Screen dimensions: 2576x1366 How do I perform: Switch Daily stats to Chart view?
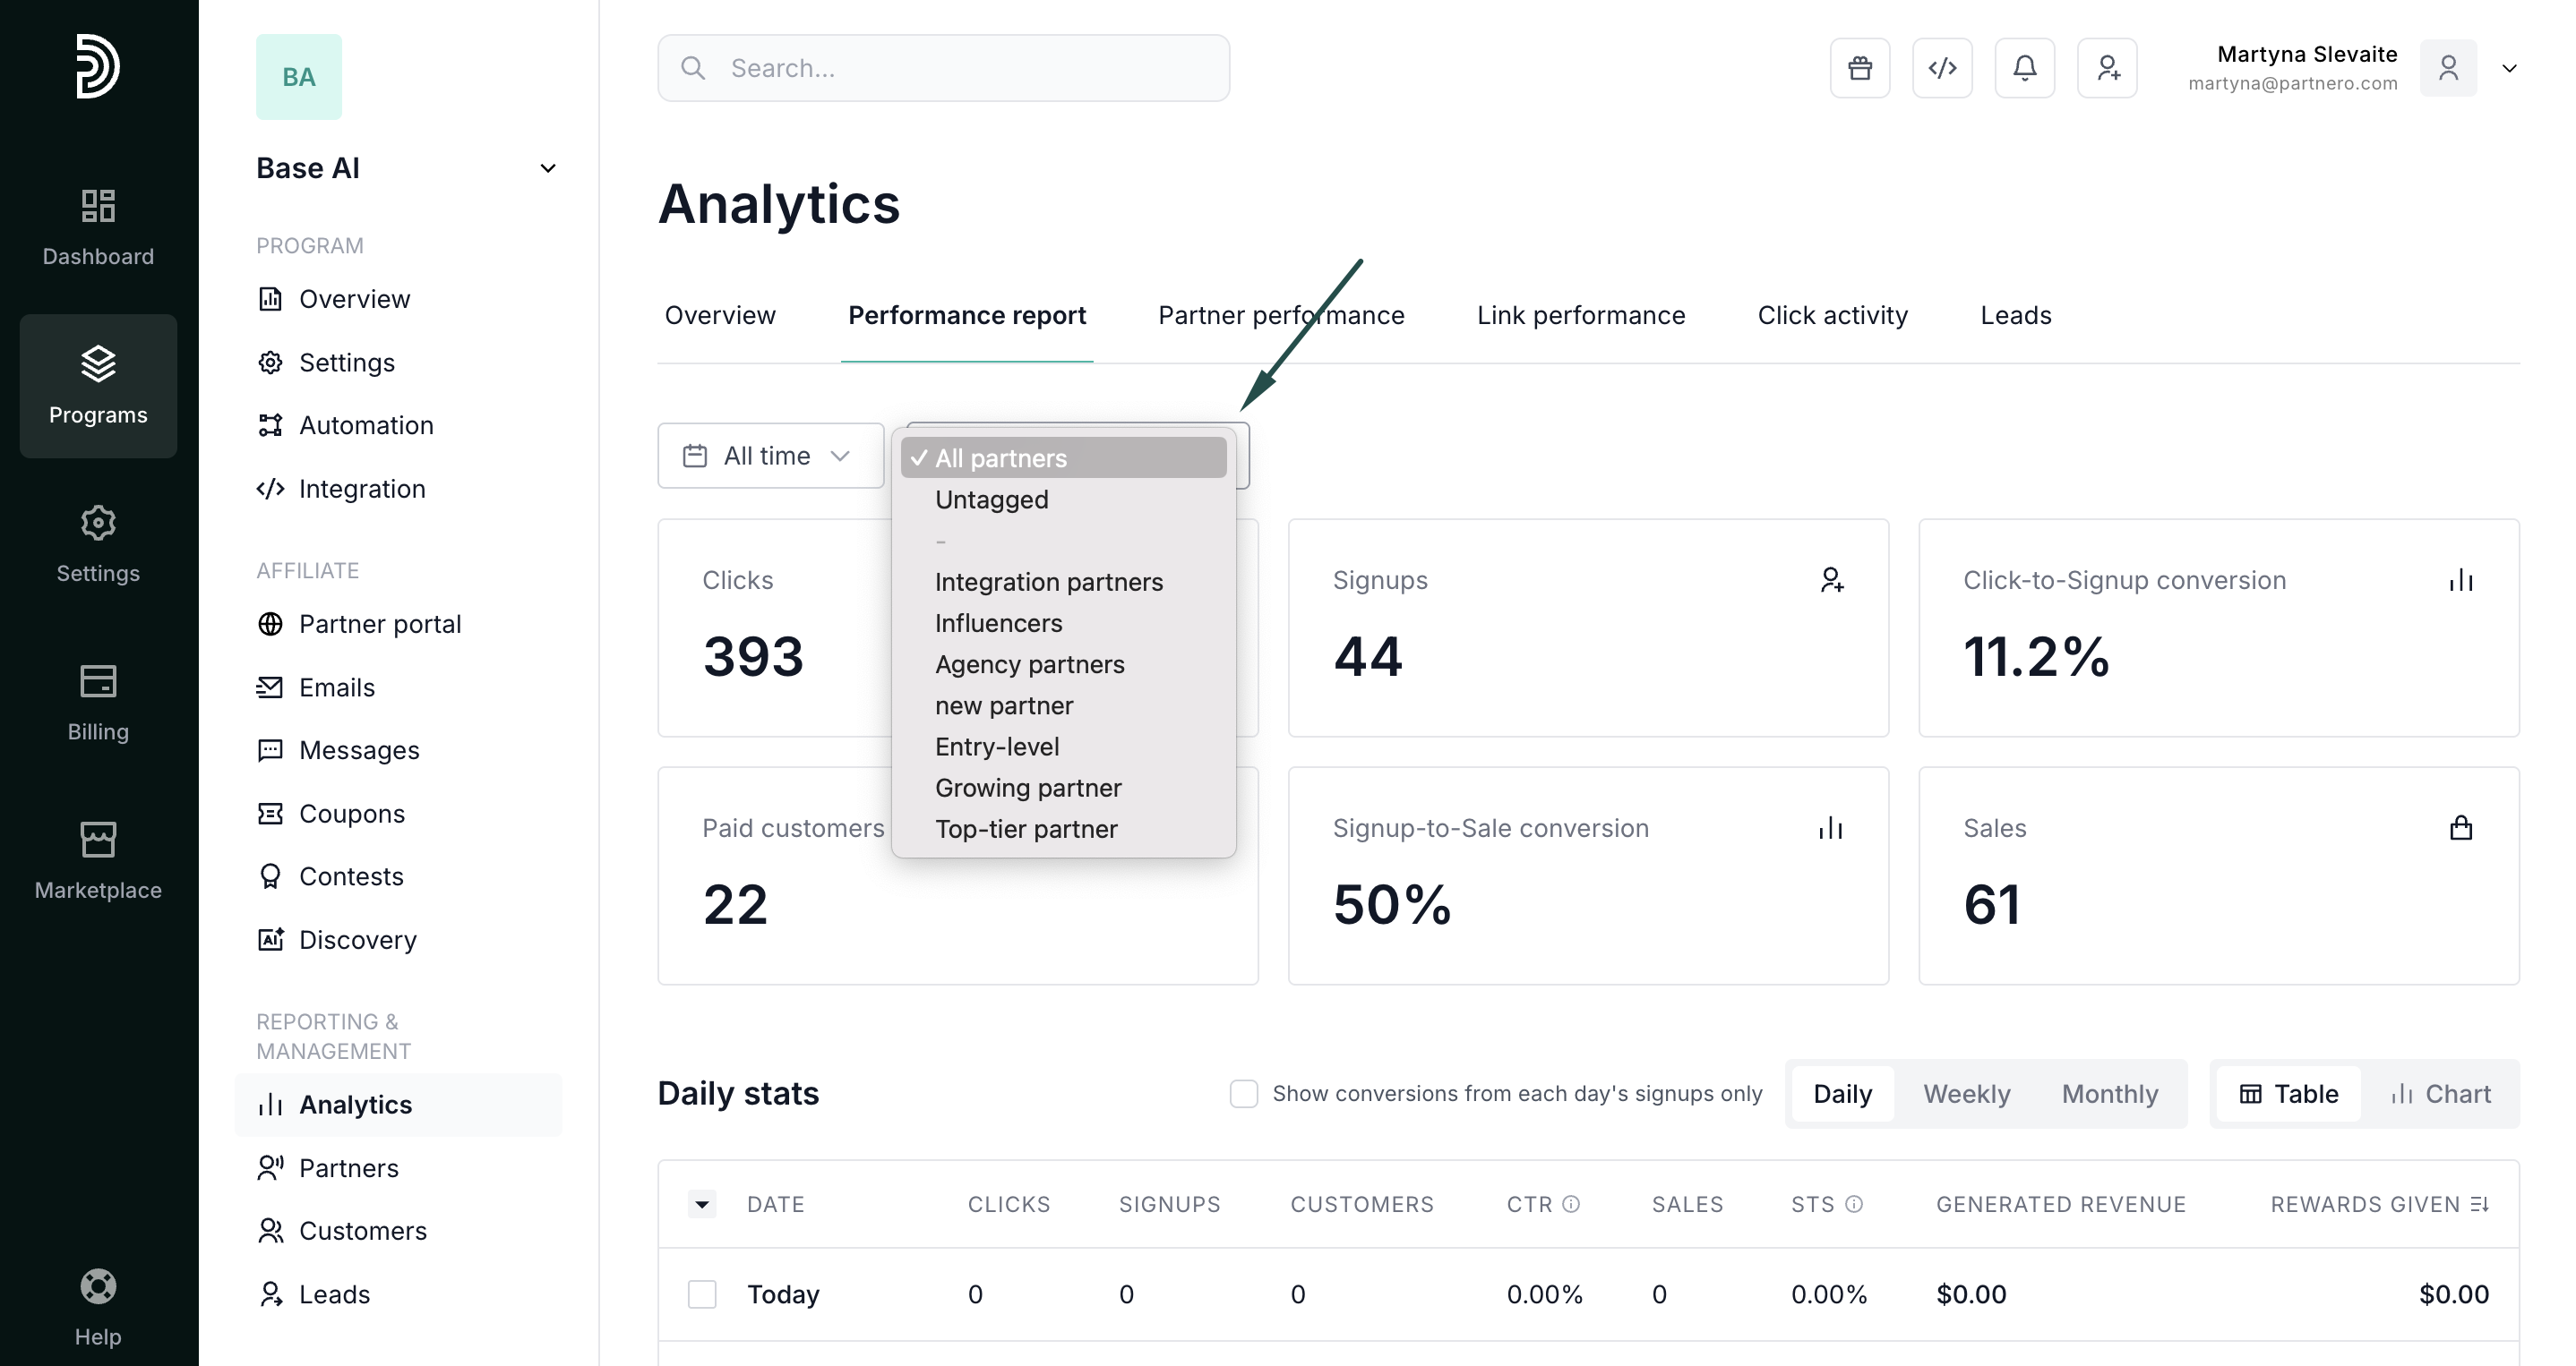coord(2440,1093)
